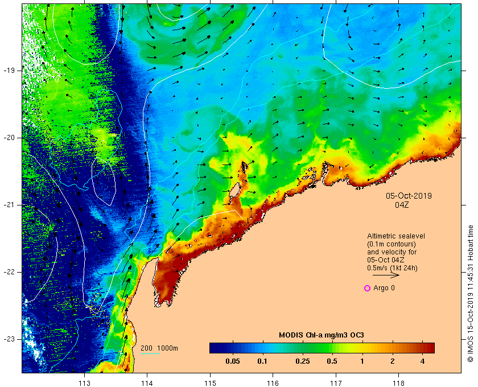Click the latitude label -22
This screenshot has width=478, height=387.
click(9, 272)
